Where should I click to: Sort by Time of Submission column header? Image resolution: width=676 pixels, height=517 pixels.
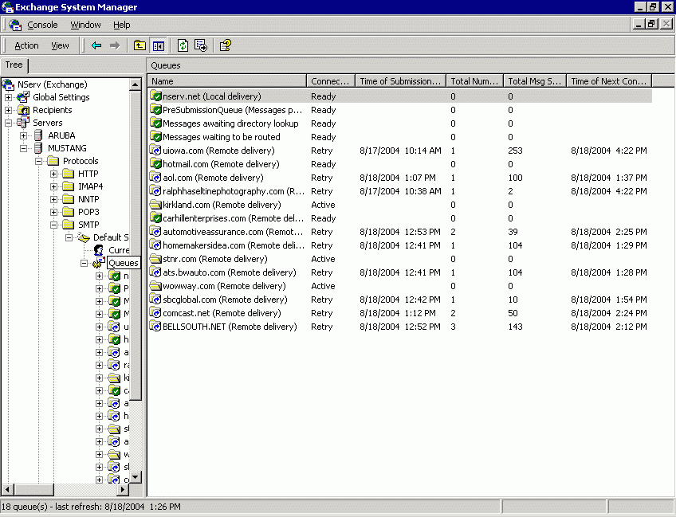click(400, 81)
